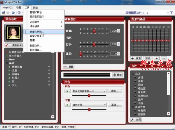Click the 高级 button for 声效
The width and height of the screenshot is (175, 130).
click(115, 91)
